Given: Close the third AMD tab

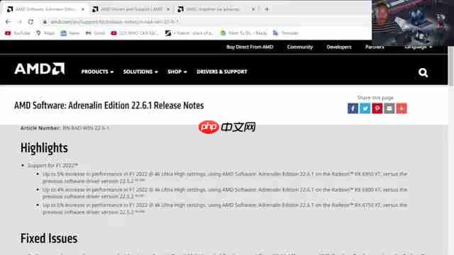Looking at the screenshot, I should click(x=253, y=9).
